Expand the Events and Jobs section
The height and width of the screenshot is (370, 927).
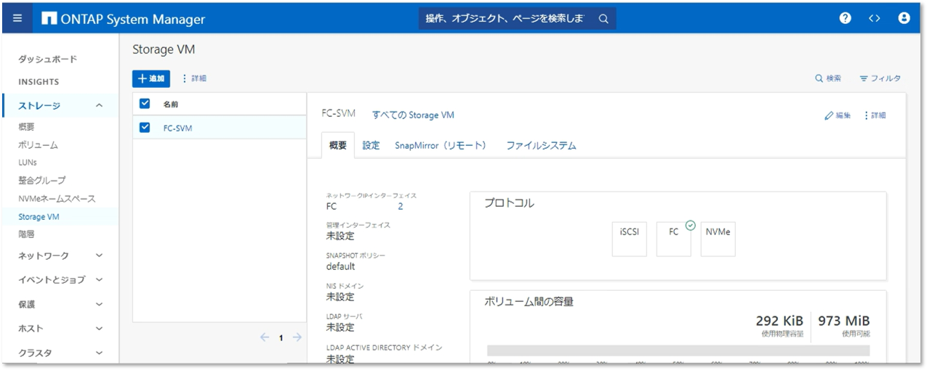pyautogui.click(x=100, y=279)
